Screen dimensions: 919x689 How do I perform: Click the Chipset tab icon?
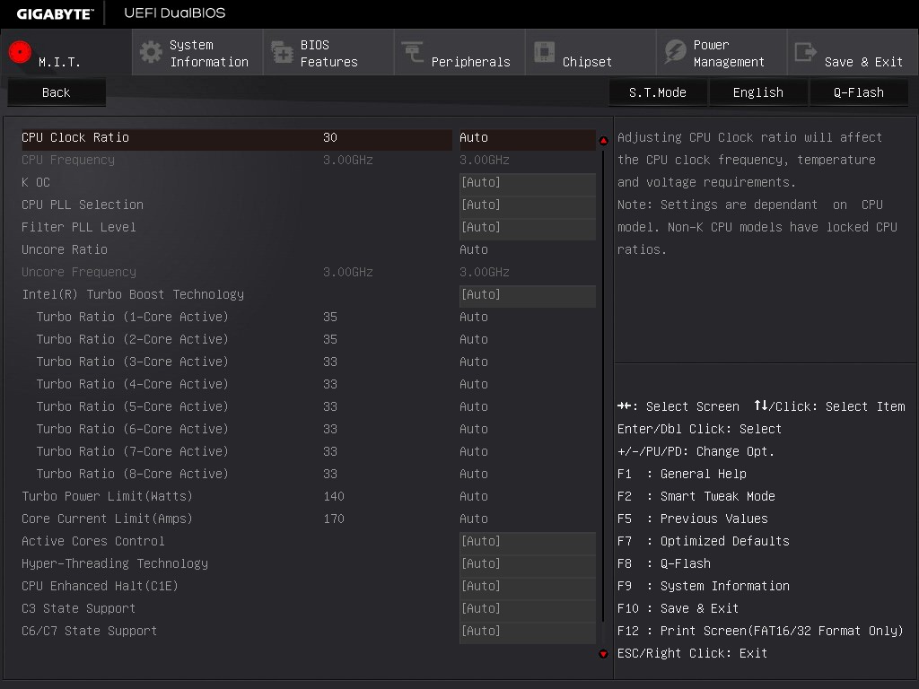click(544, 52)
